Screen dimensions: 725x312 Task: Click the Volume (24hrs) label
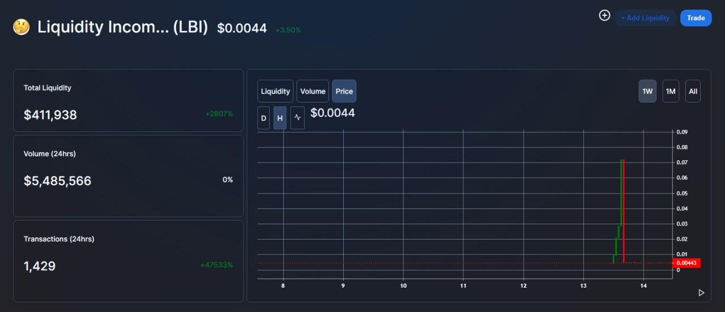(x=50, y=154)
